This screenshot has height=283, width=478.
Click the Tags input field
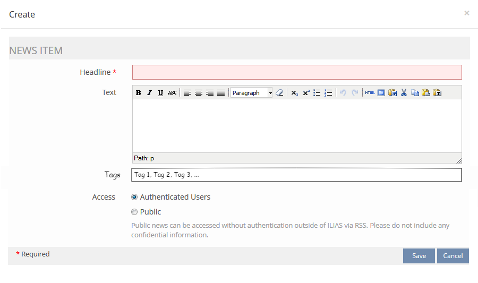297,175
